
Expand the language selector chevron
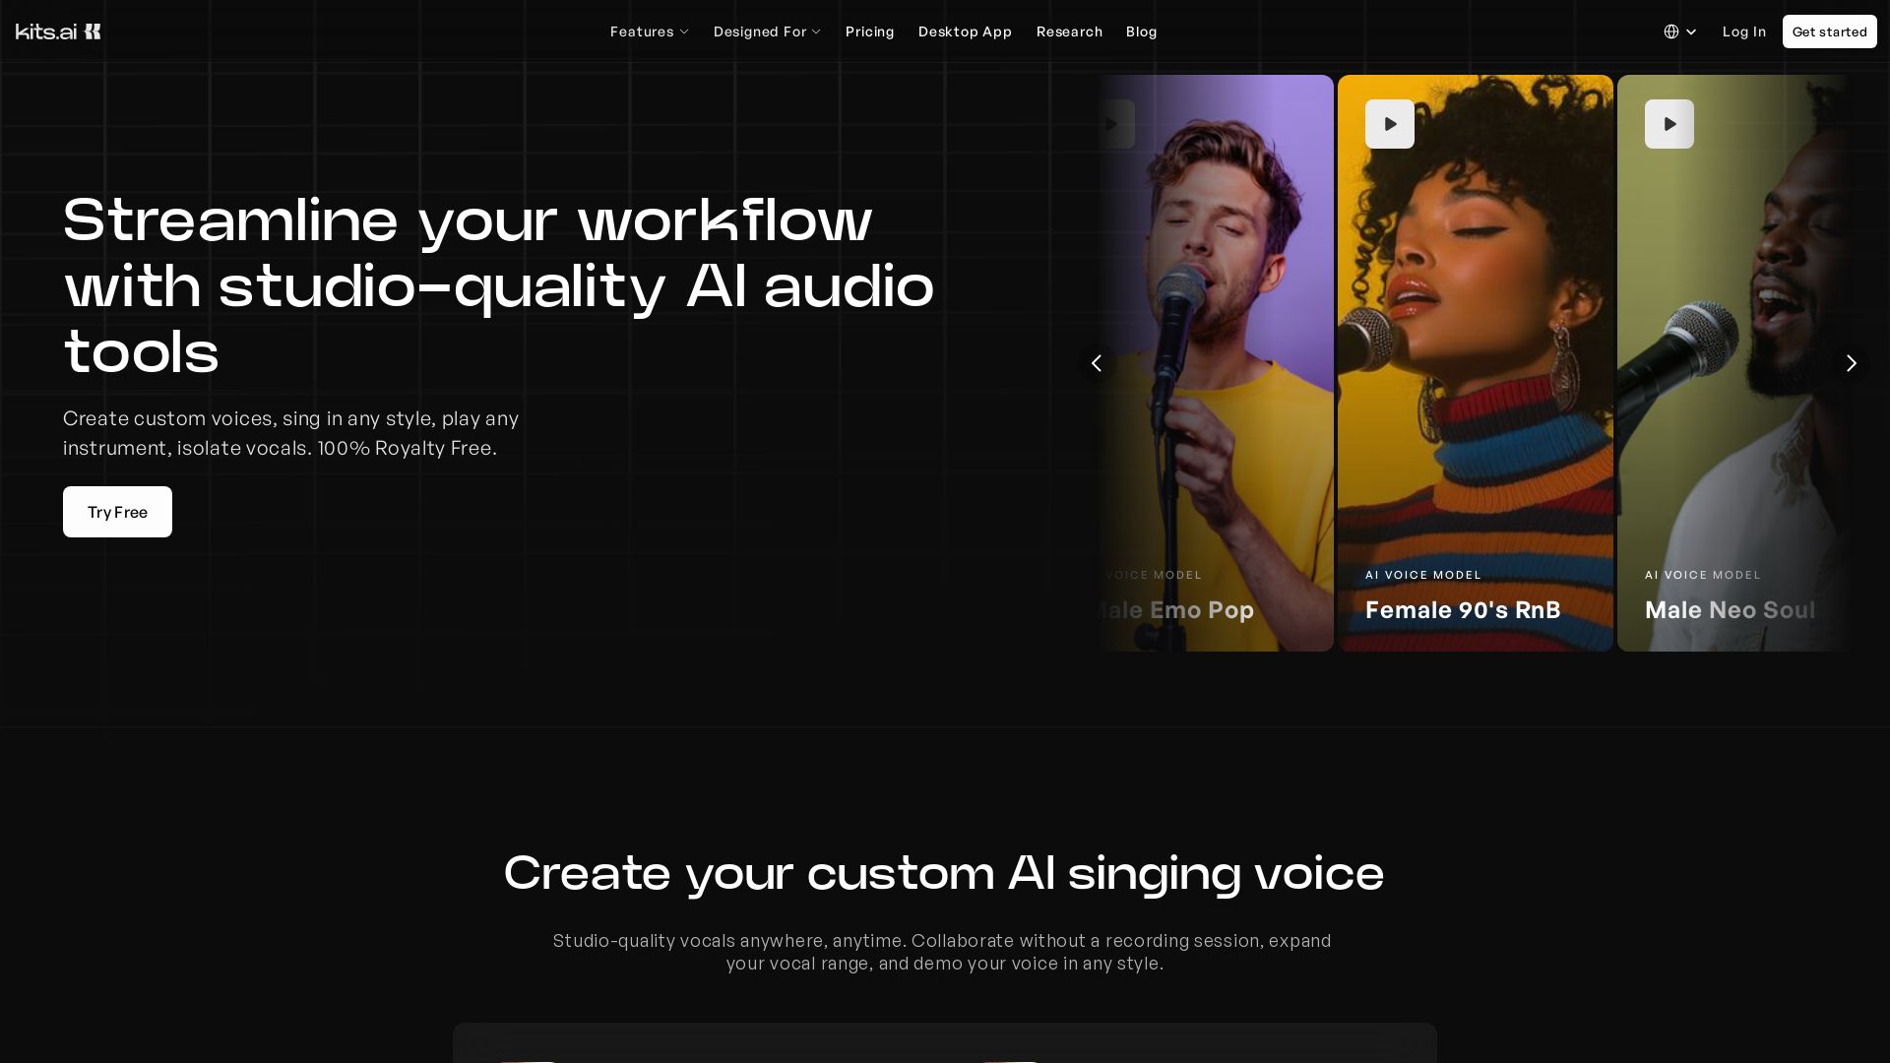pos(1691,31)
